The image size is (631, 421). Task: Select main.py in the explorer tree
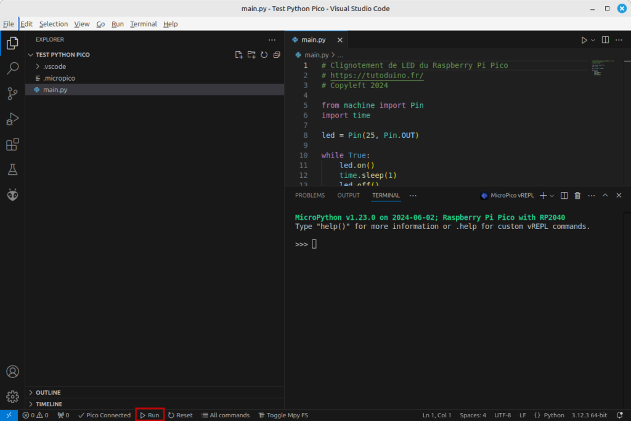[155, 90]
